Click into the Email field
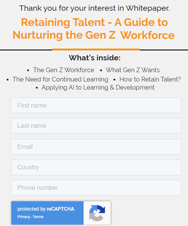The image size is (188, 226). [x=96, y=147]
